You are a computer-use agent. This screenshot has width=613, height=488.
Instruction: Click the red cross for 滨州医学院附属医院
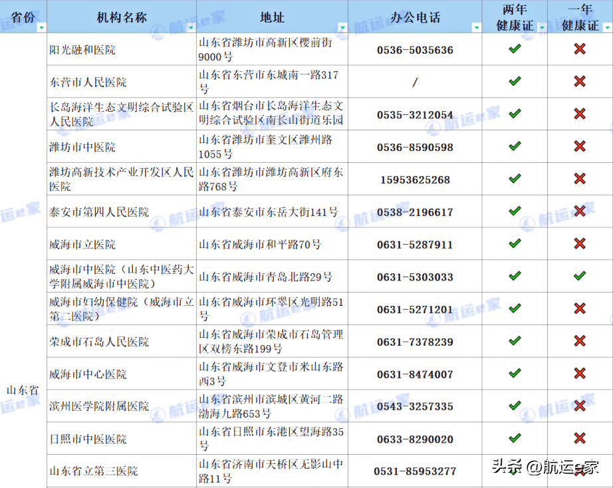tap(580, 406)
